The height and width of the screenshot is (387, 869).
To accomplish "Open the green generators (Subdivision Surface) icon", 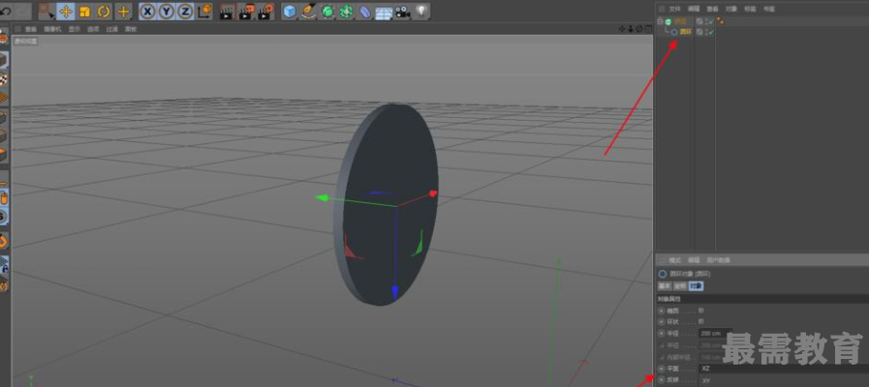I will click(x=327, y=11).
